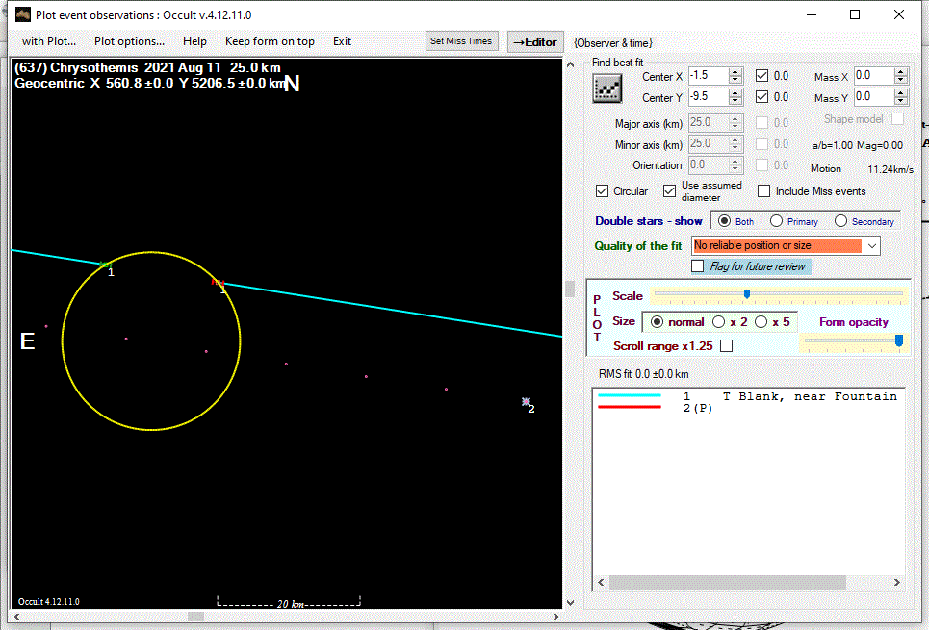Enable Include Miss events checkbox
929x630 pixels.
pos(764,191)
